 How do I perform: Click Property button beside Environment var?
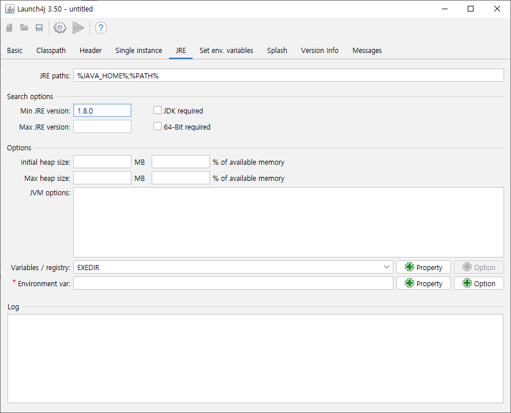click(x=423, y=283)
